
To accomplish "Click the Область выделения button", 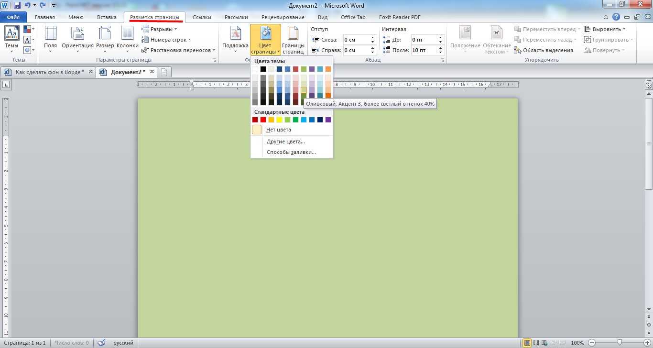I will click(x=544, y=50).
